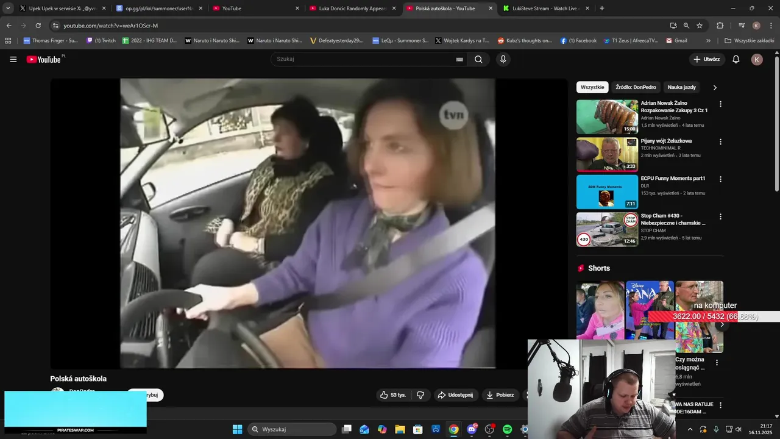Viewport: 780px width, 439px height.
Task: Open the apps grid icon in bookmarks bar
Action: pos(8,41)
